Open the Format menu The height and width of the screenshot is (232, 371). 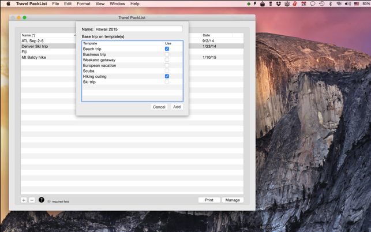[x=84, y=3]
